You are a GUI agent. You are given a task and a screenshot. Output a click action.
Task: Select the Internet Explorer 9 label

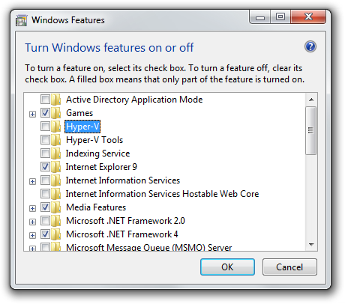tap(101, 167)
